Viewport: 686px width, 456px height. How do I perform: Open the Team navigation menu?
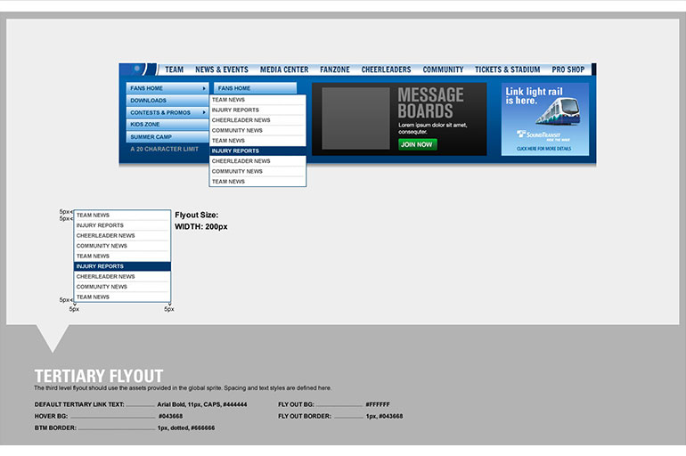174,69
